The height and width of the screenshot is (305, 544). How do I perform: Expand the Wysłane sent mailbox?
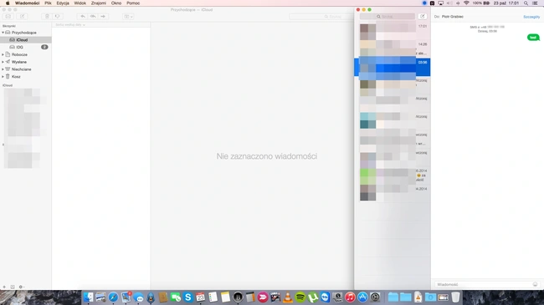[3, 62]
